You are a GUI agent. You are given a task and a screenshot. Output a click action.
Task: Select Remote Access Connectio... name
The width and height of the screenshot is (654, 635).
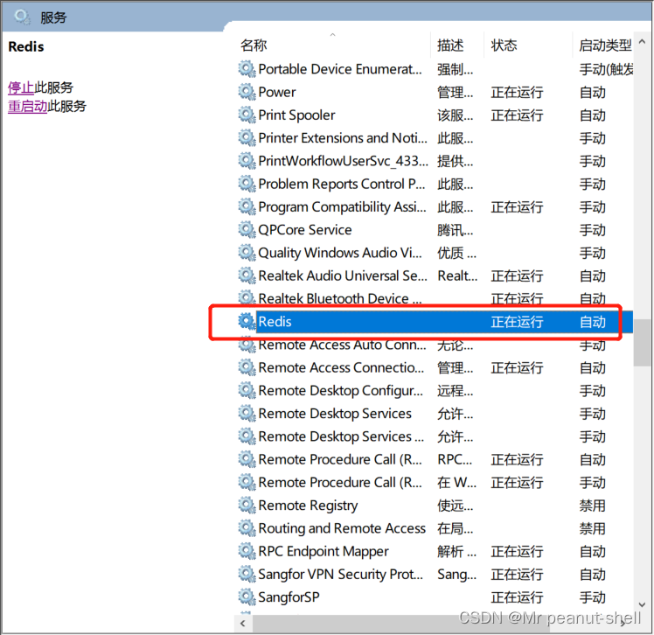(341, 367)
